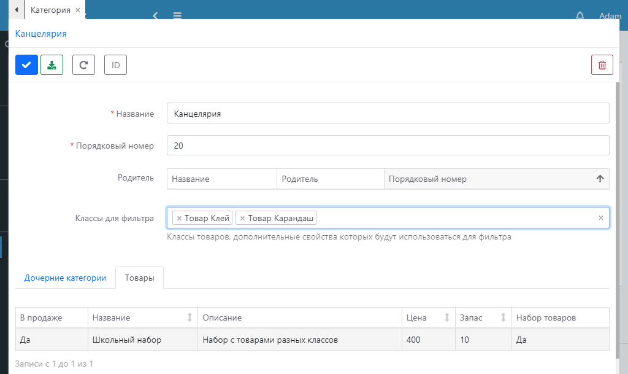Viewport: 628px width, 374px height.
Task: Remove the Товар Карандаш tag
Action: pos(242,219)
